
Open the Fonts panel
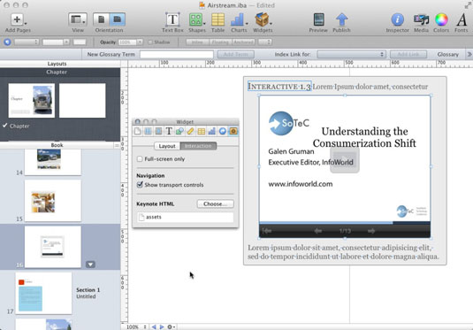point(462,20)
